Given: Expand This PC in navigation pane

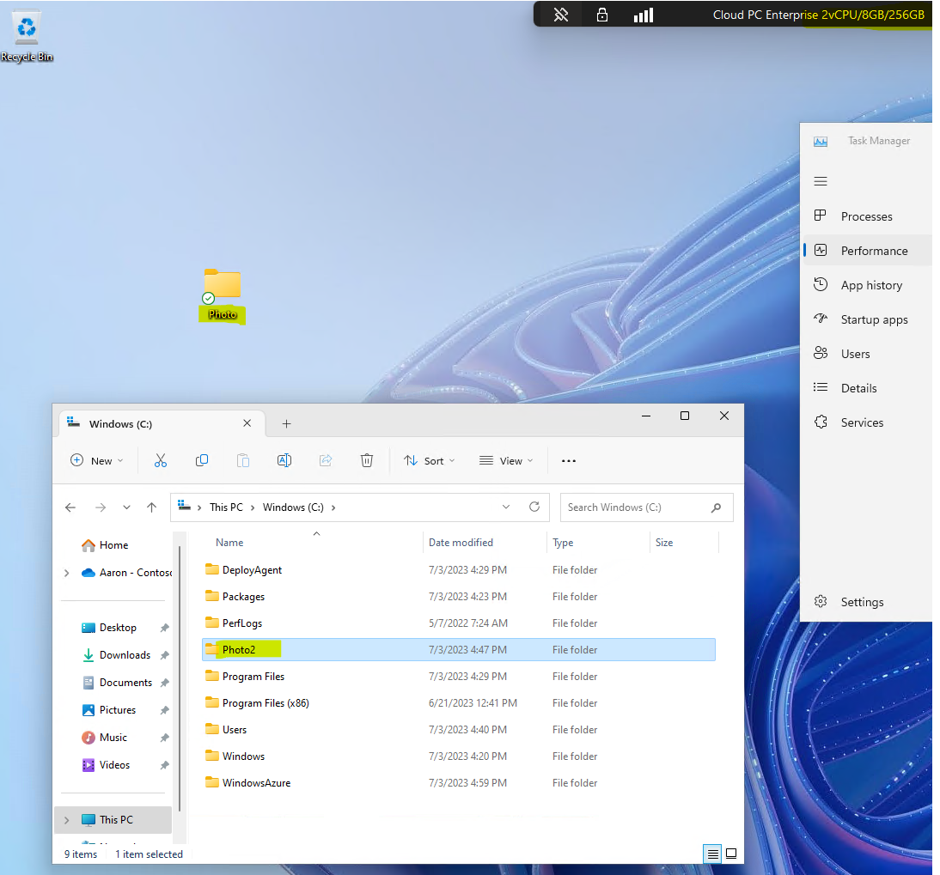Looking at the screenshot, I should pyautogui.click(x=66, y=820).
